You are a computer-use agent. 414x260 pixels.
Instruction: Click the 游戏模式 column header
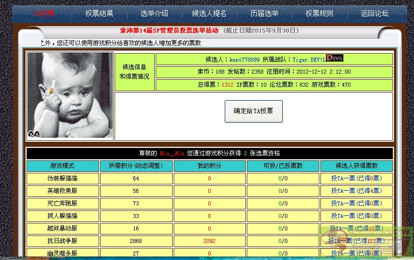point(63,166)
